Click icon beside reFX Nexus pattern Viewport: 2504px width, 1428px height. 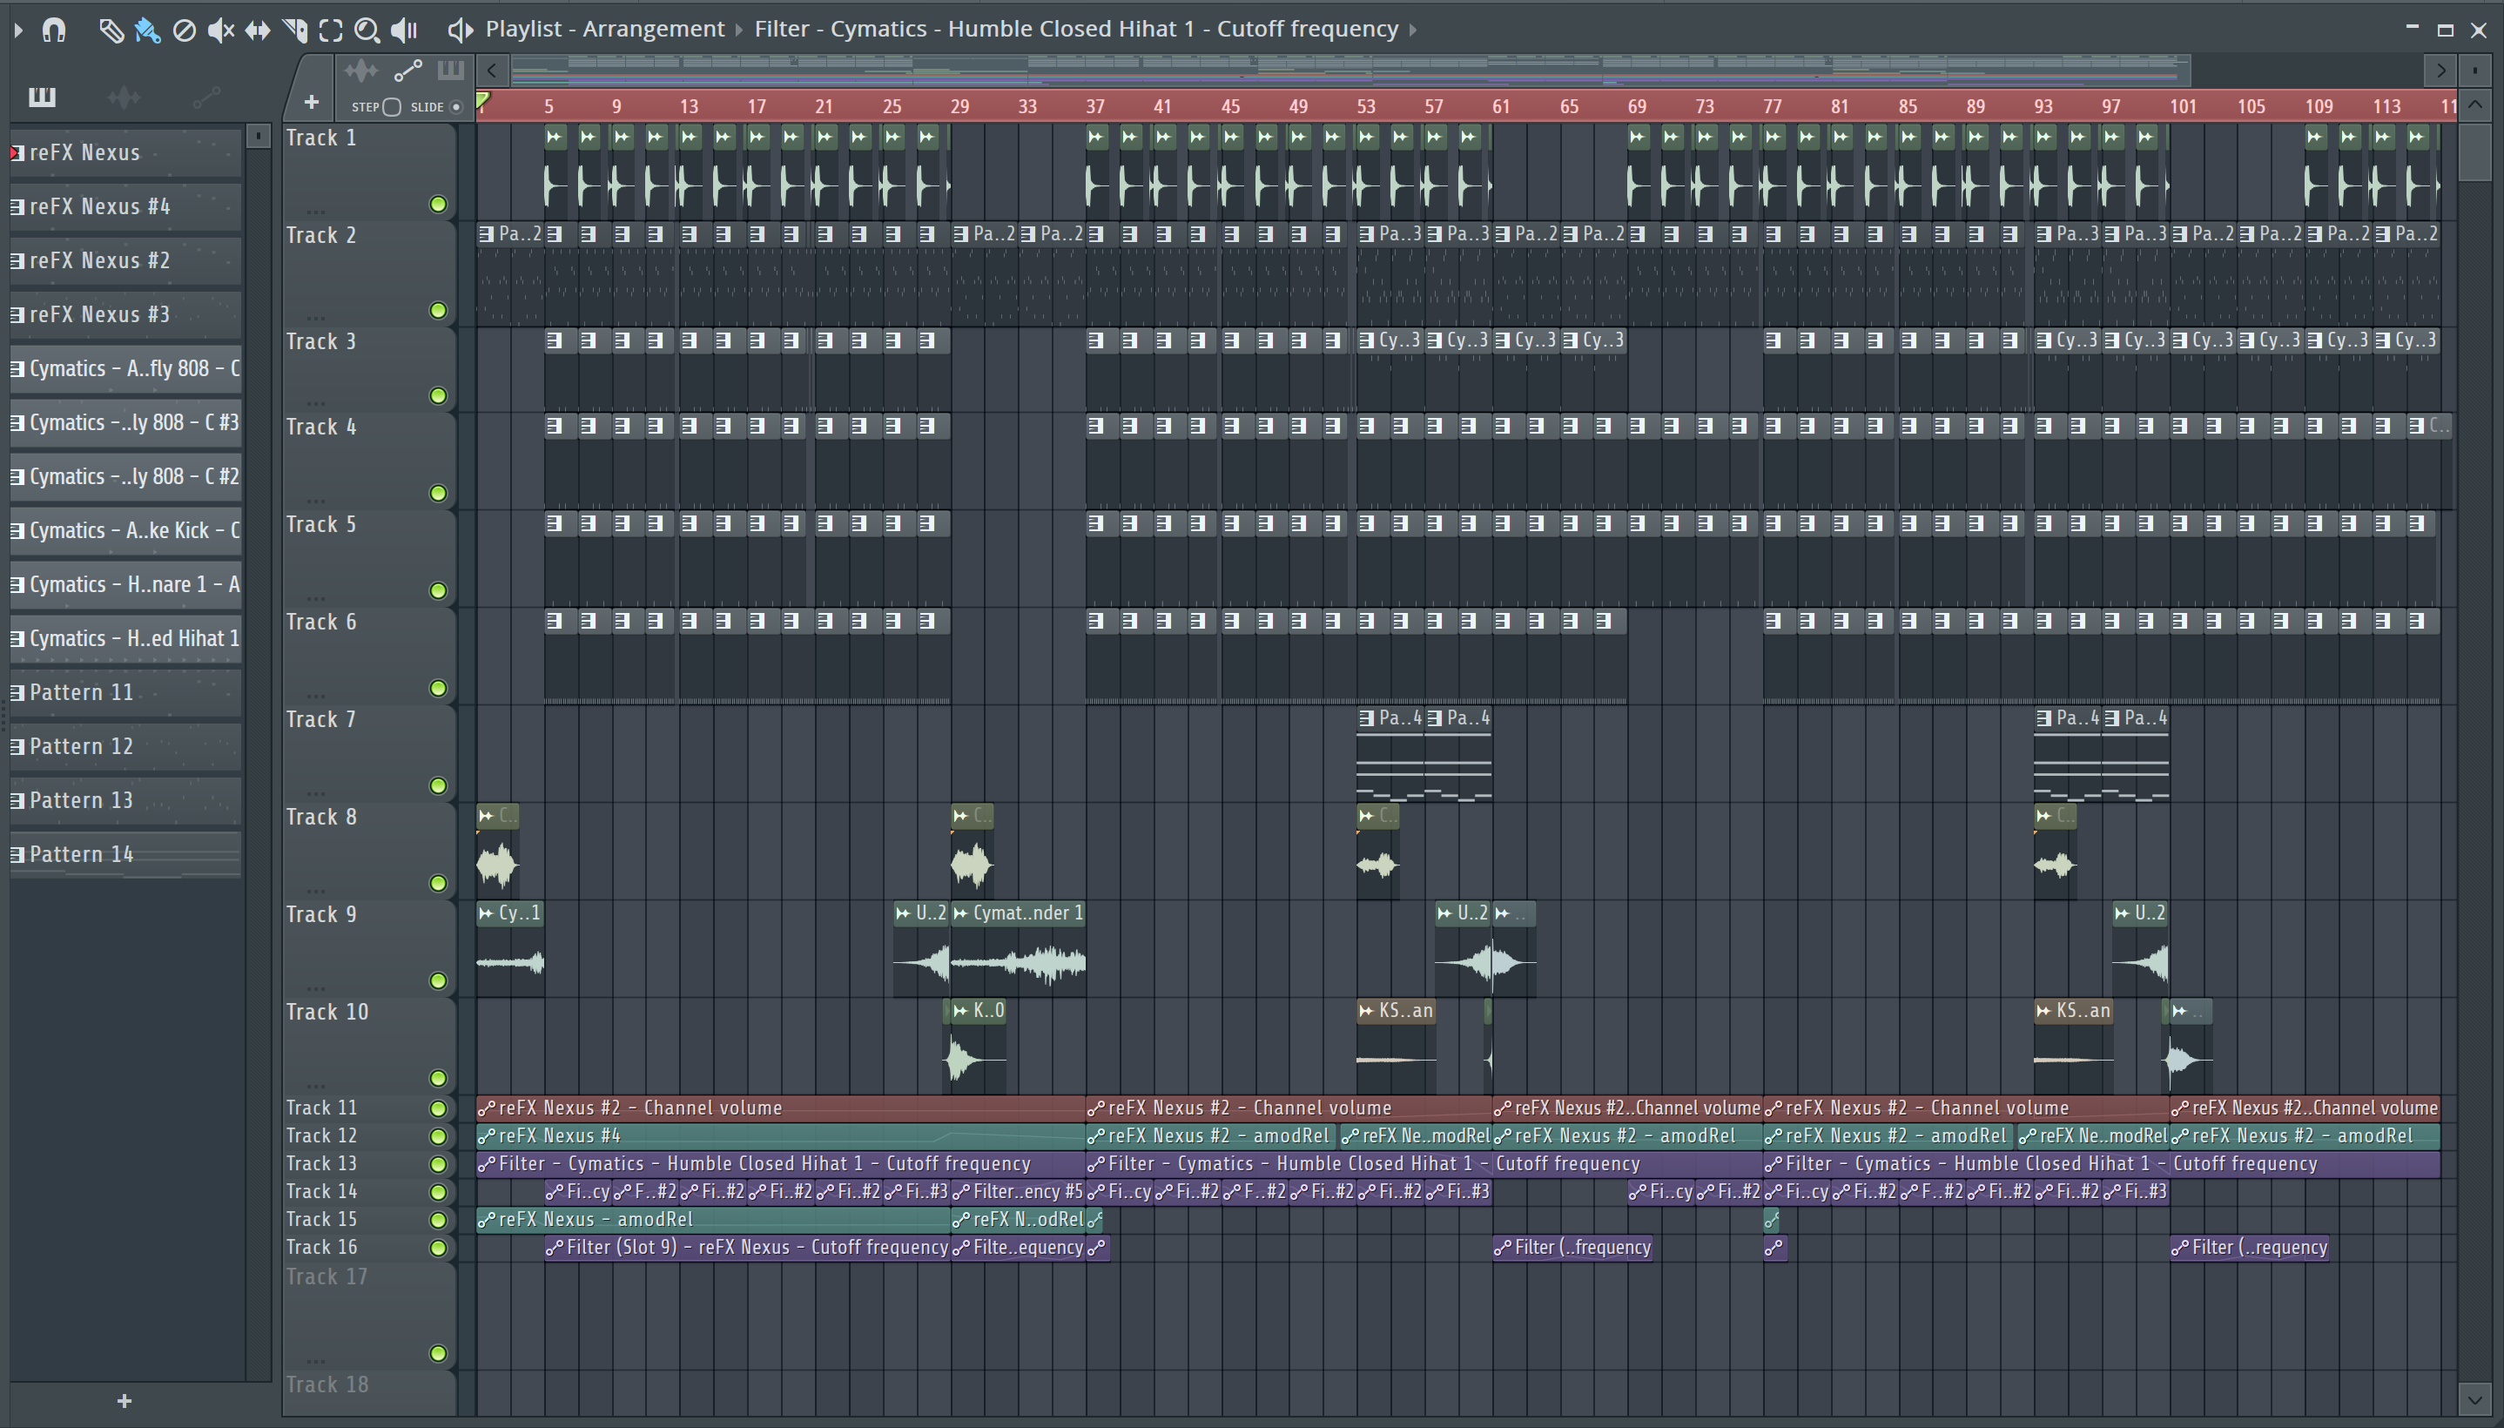(17, 152)
